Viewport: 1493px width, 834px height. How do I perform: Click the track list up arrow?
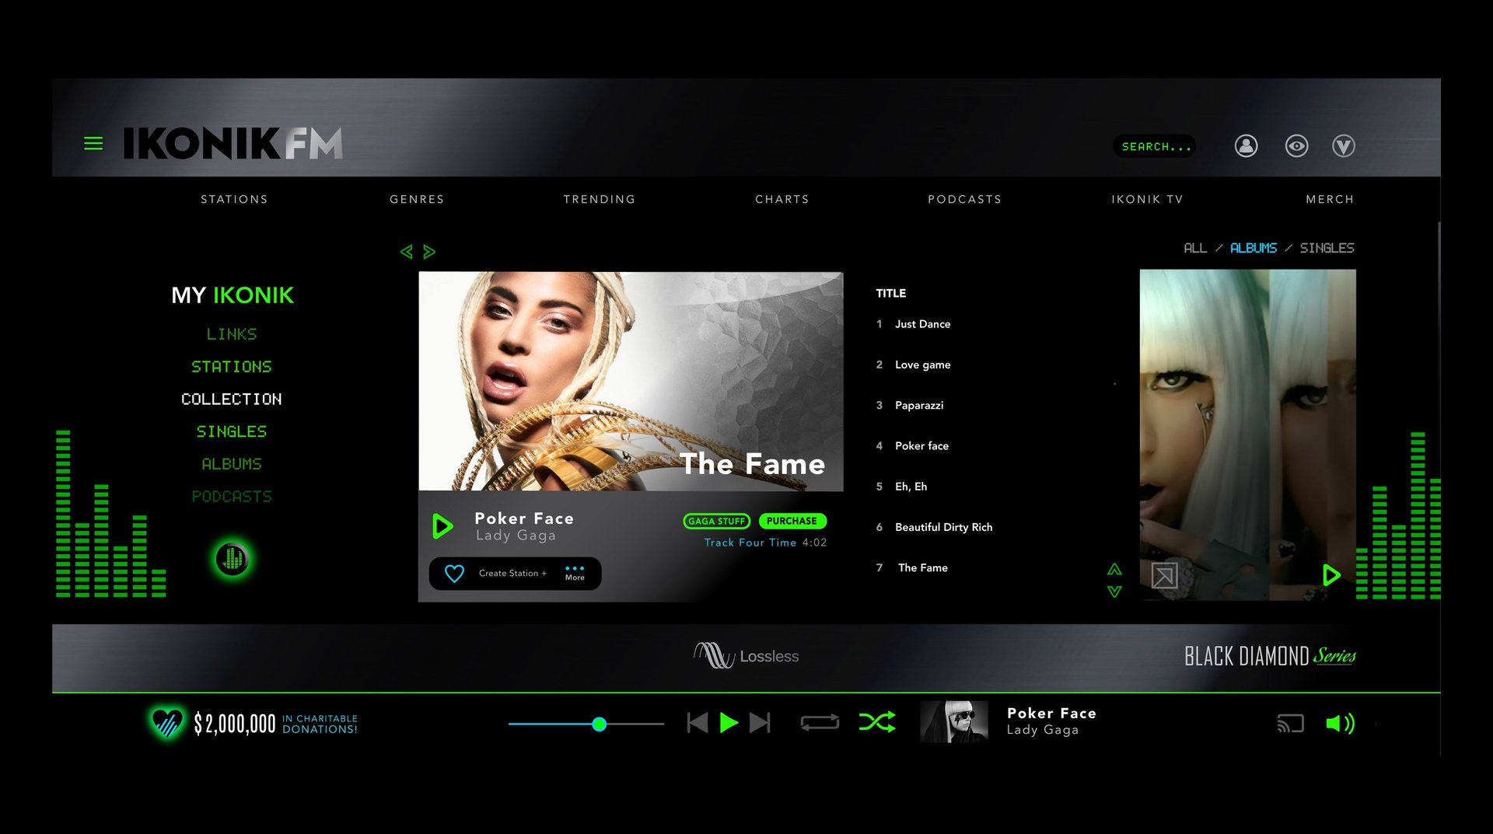pos(1114,569)
